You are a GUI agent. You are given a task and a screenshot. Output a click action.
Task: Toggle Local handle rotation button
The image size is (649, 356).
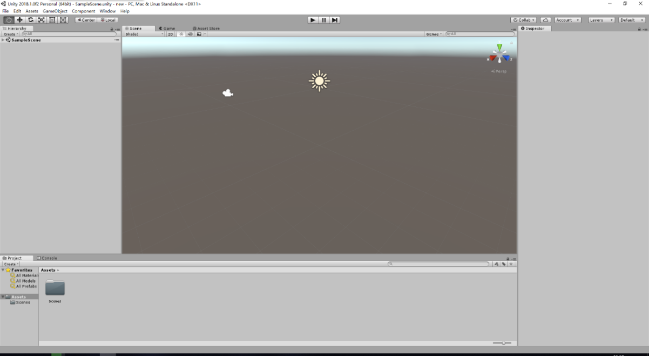coord(108,20)
